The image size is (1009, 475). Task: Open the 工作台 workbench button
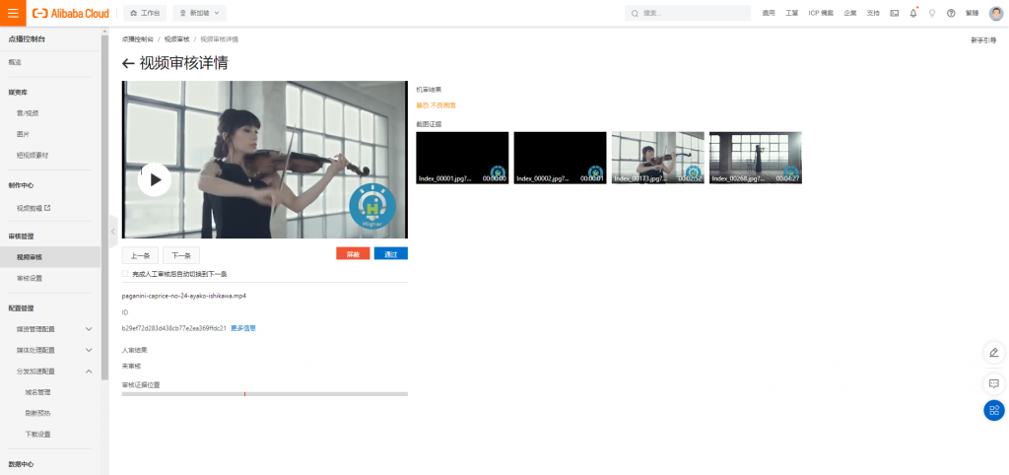click(145, 13)
